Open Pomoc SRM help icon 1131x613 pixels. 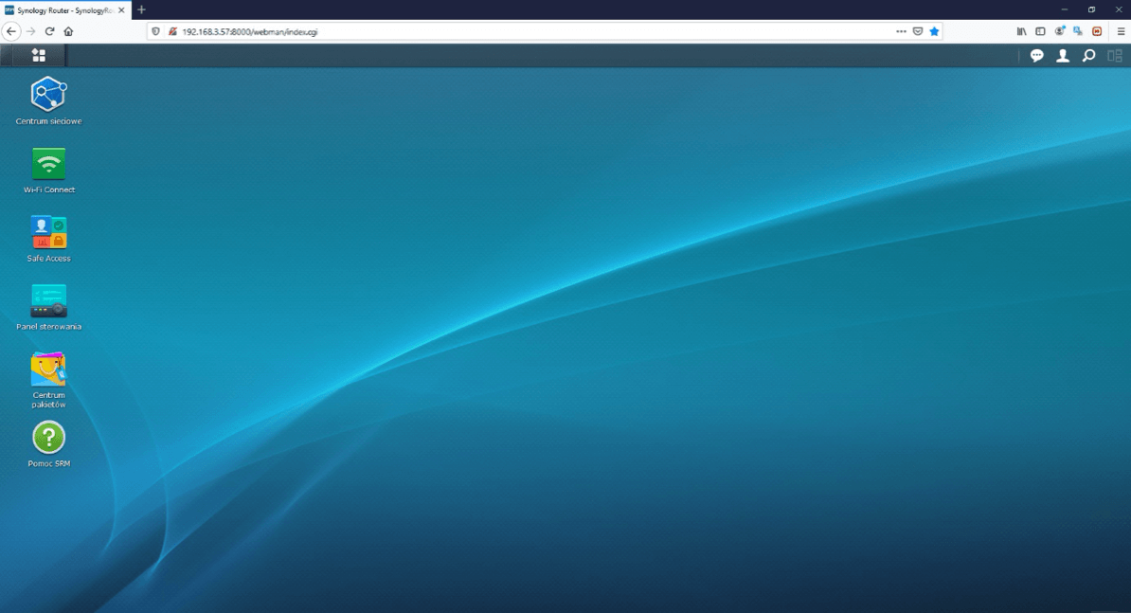tap(48, 438)
